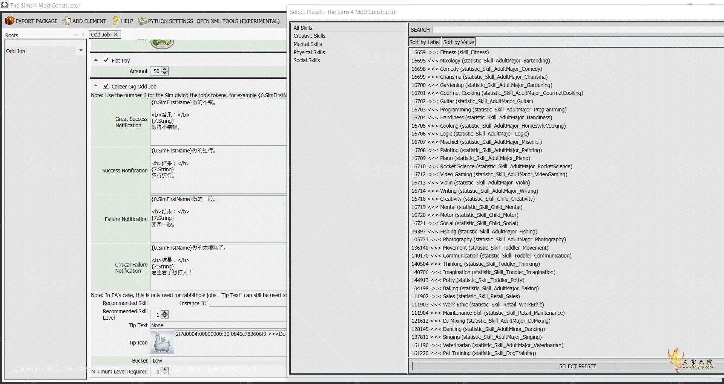This screenshot has height=384, width=724.
Task: Select the 16659 Fitness preset
Action: (x=450, y=52)
